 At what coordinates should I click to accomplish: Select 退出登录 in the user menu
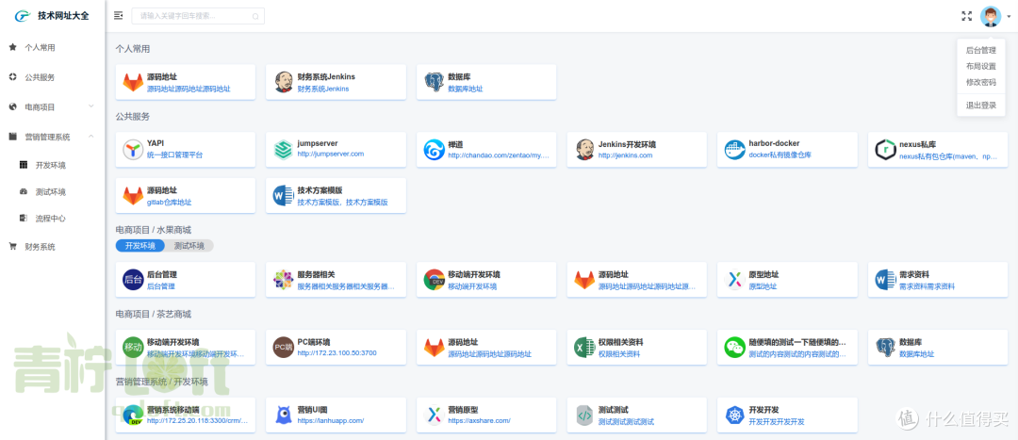981,106
